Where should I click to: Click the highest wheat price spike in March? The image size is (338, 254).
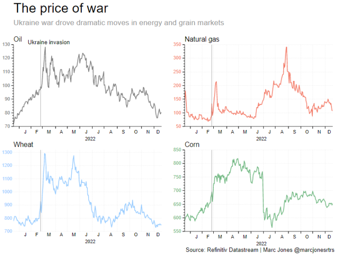point(45,154)
